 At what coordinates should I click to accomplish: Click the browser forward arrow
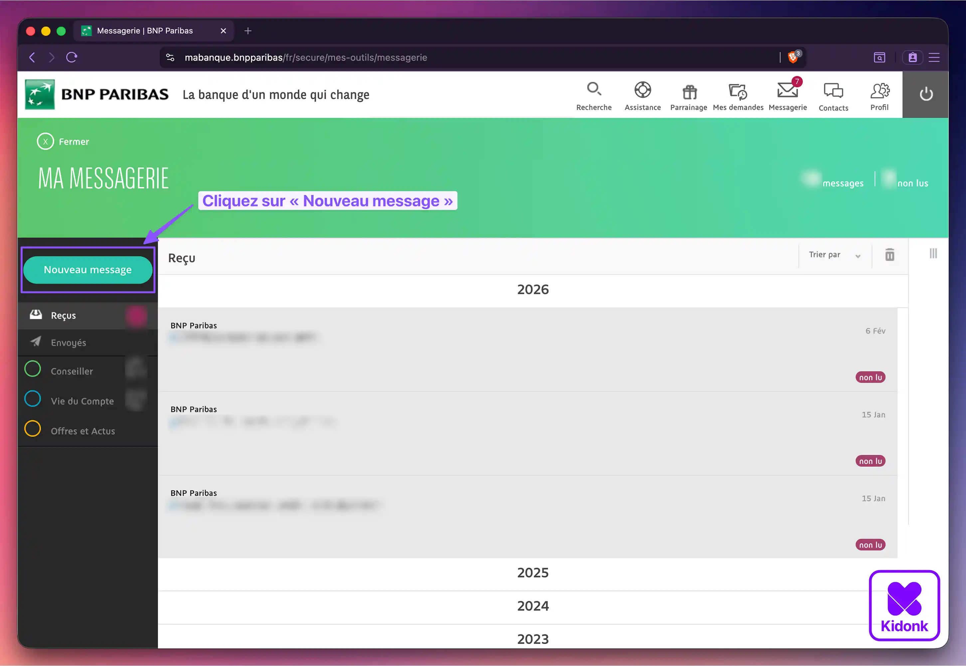tap(51, 57)
